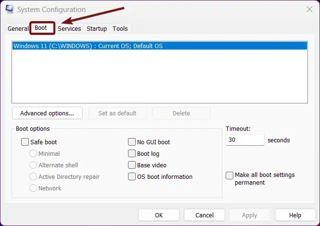320x226 pixels.
Task: Close the System Configuration dialog
Action: (309, 9)
